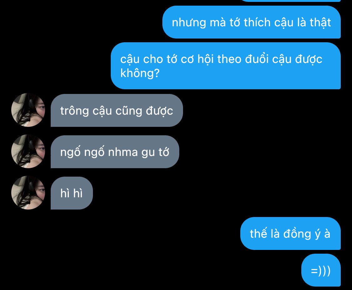Select the "nhưng mà tớ thích cậu là thật" bubble
352x290 pixels.
point(252,22)
